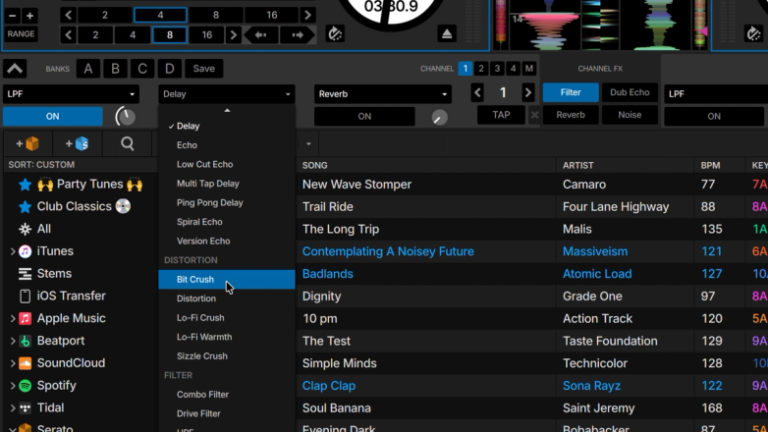The height and width of the screenshot is (432, 768).
Task: Toggle the right-deck LPF ON button
Action: coord(714,117)
